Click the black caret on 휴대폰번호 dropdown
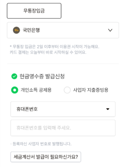Screen dimensions: 125x167 pos(108,109)
